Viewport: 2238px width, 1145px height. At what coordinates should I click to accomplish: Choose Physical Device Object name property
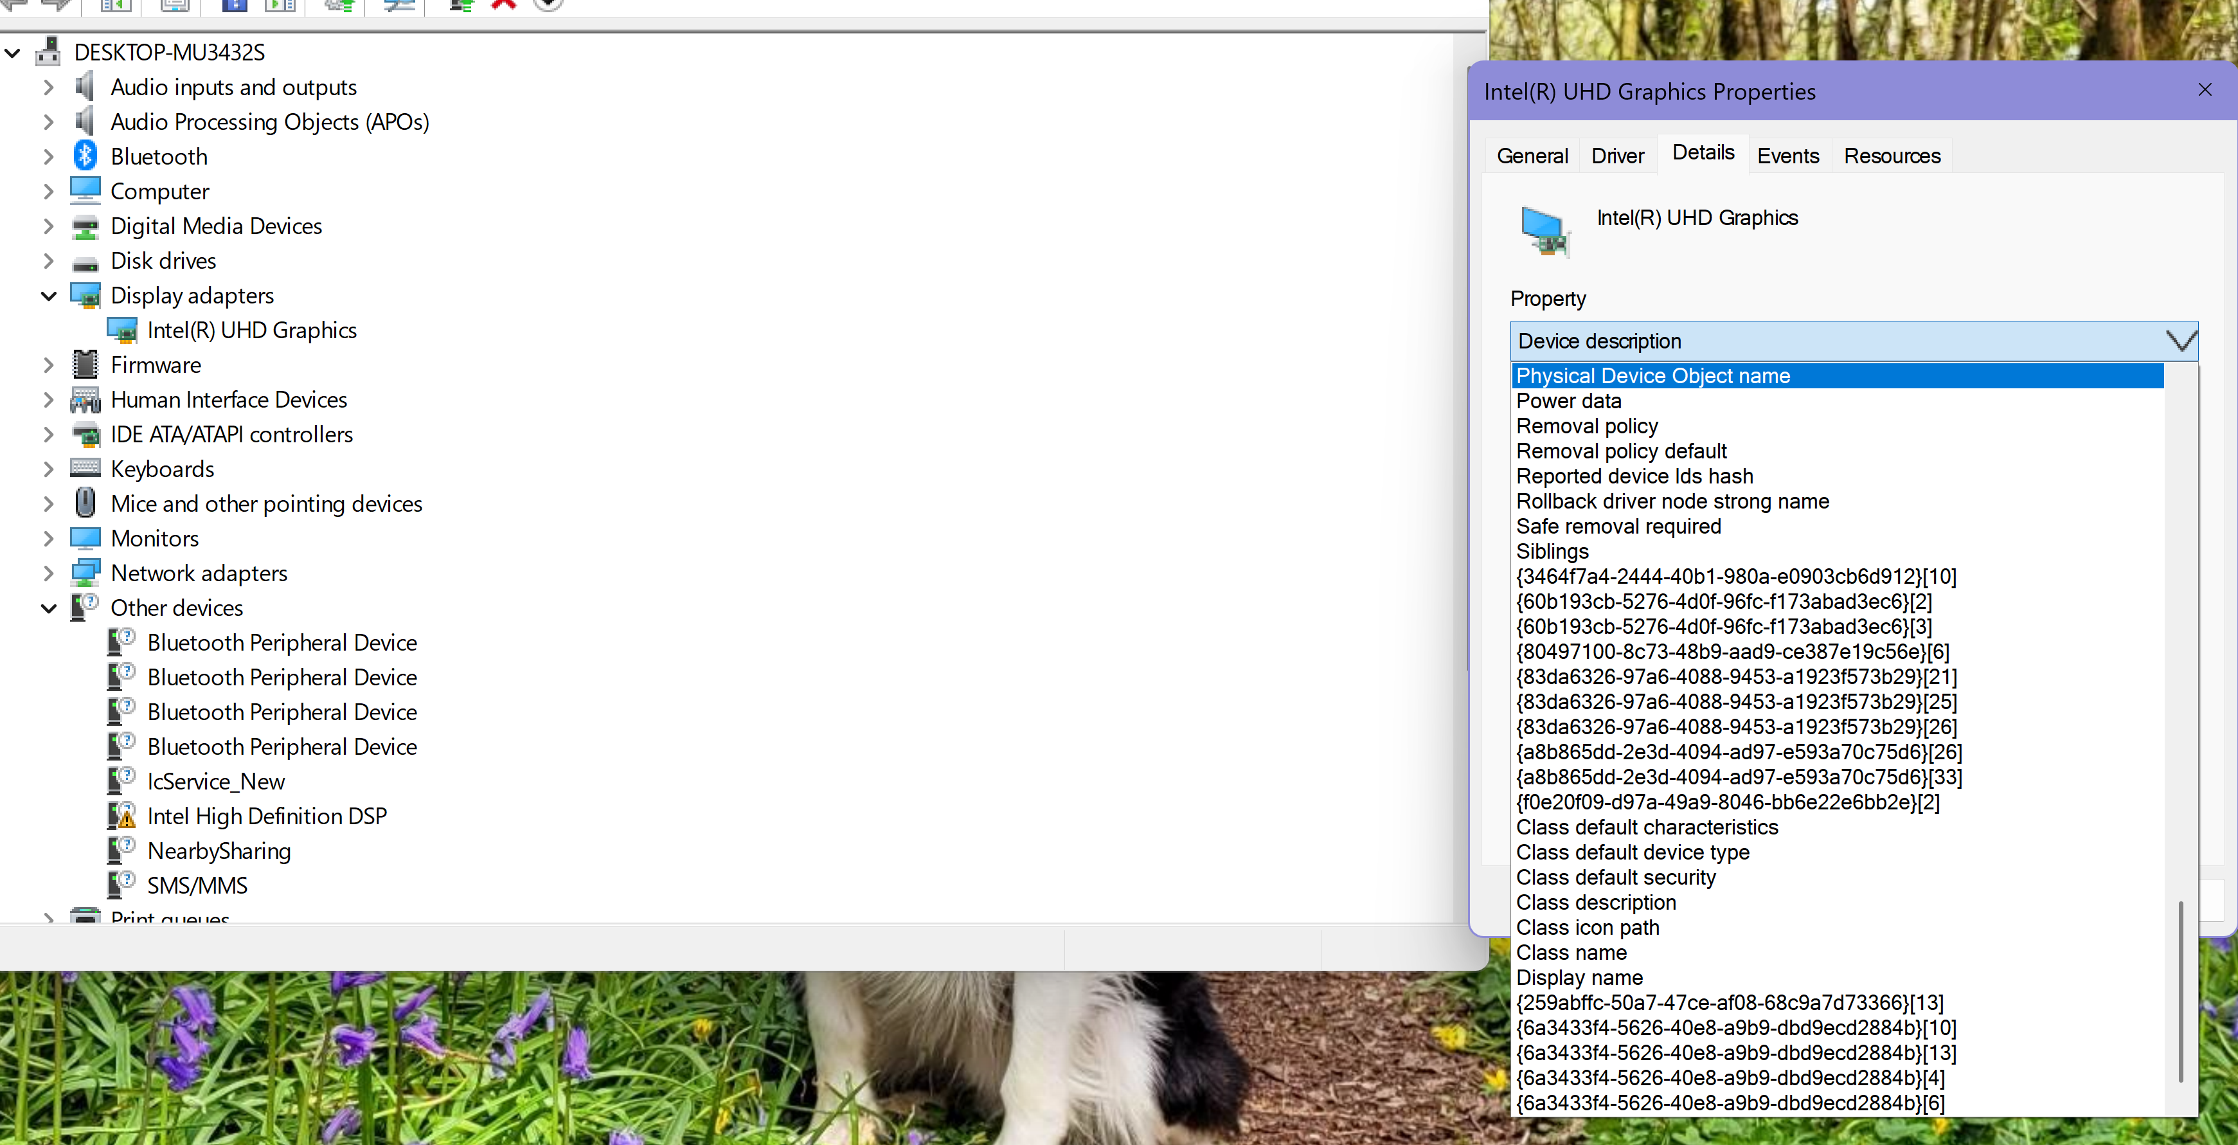(x=1838, y=375)
